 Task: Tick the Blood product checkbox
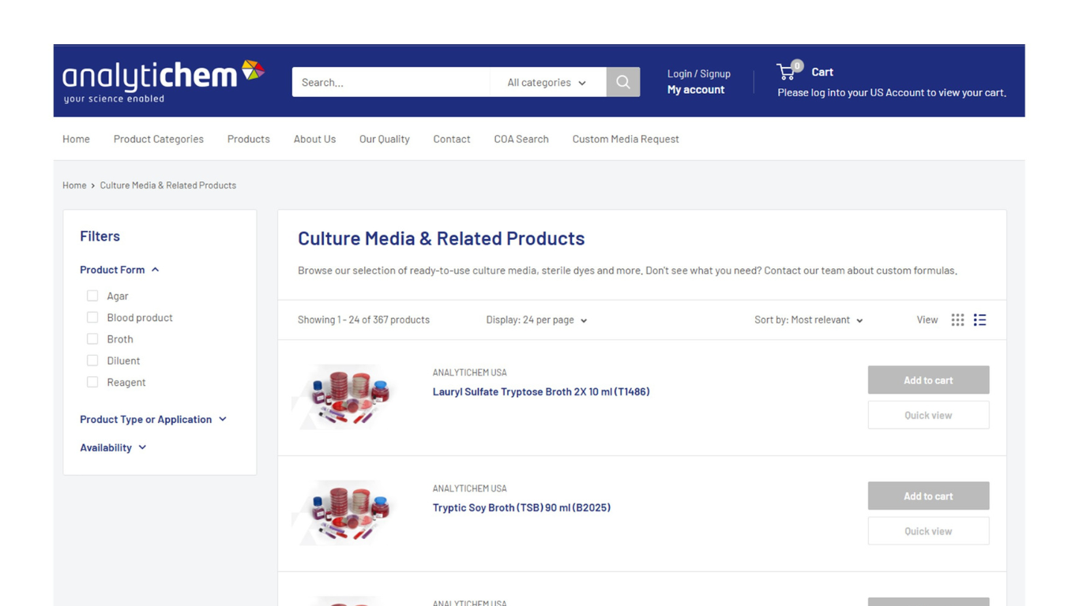[x=92, y=317]
